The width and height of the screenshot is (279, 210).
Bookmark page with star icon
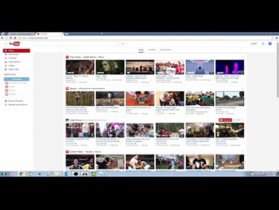[272, 38]
